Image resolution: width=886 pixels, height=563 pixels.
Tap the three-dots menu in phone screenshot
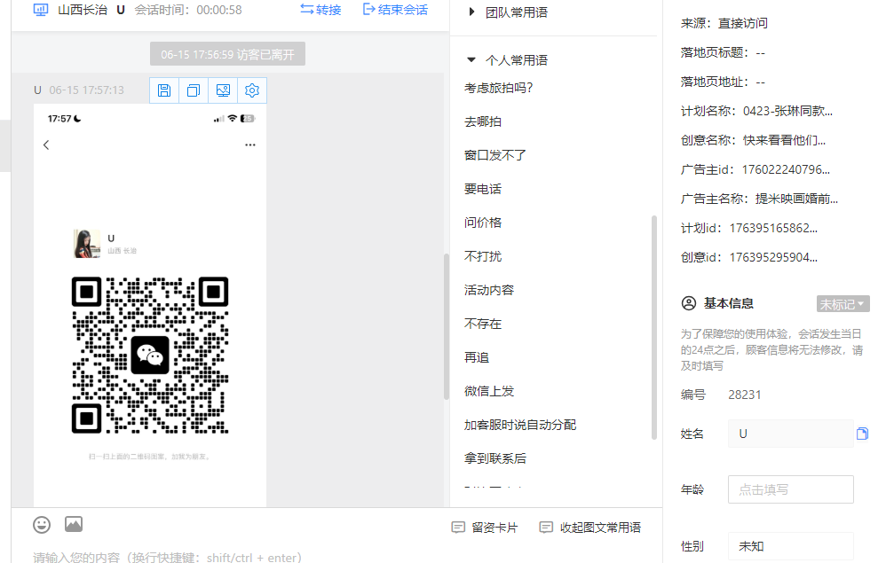(x=250, y=145)
